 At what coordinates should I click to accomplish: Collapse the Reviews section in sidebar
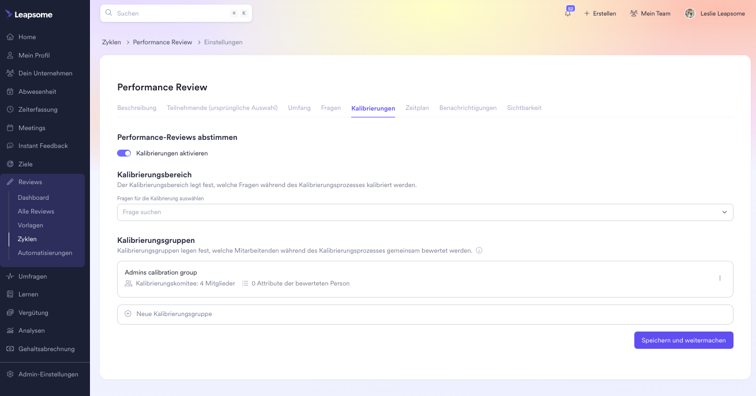(30, 182)
